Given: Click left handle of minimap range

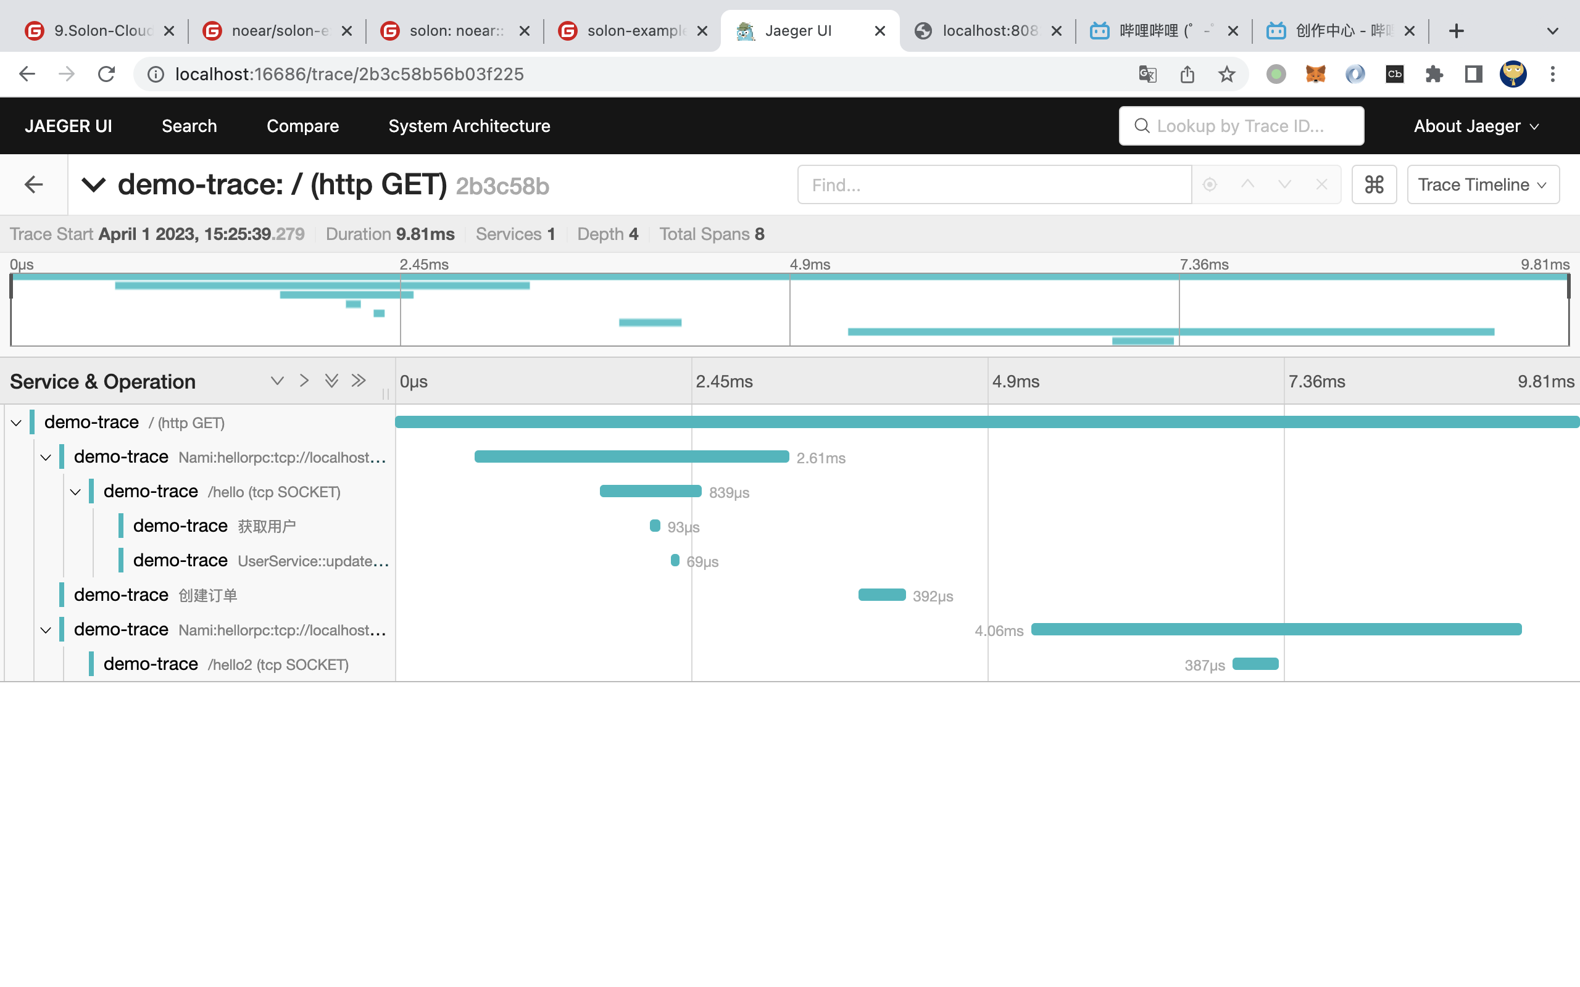Looking at the screenshot, I should (11, 286).
